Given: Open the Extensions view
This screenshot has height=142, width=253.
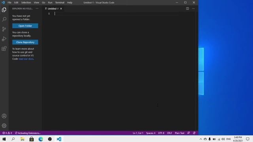Looking at the screenshot, I should 4,49.
